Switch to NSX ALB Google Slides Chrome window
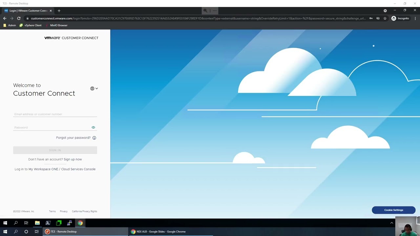420x236 pixels. tap(171, 231)
